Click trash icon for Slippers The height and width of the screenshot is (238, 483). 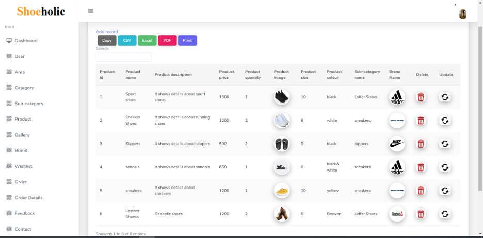421,144
